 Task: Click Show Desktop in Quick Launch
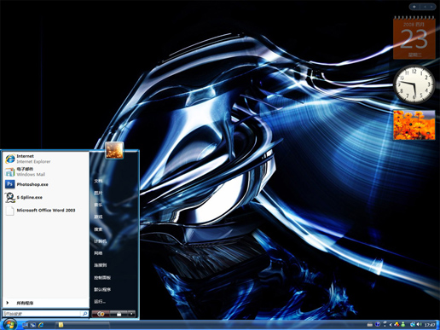25,325
